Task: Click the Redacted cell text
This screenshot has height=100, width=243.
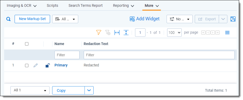Action: pos(91,65)
